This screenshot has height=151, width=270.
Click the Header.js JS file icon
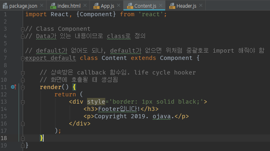(172, 6)
